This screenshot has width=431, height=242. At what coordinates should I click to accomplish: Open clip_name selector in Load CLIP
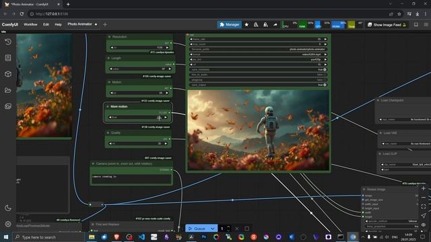coord(405,165)
